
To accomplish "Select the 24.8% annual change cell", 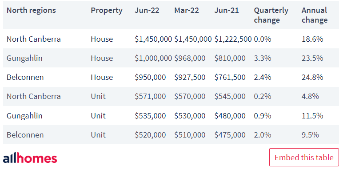I will [312, 77].
